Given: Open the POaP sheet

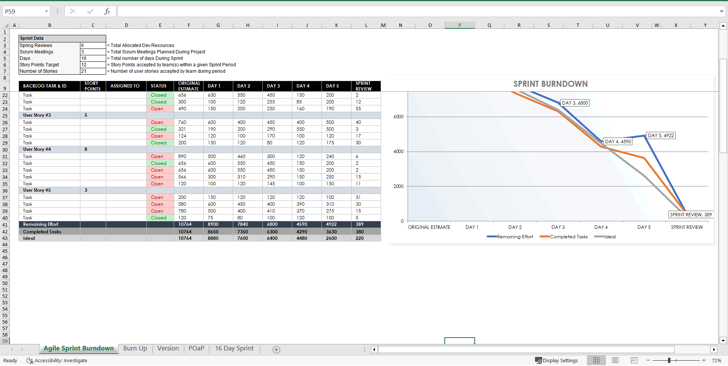Looking at the screenshot, I should pos(196,349).
